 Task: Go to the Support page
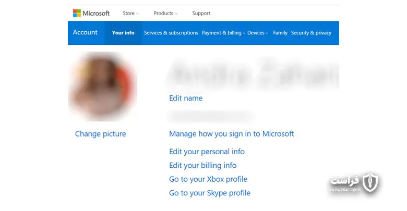point(201,13)
